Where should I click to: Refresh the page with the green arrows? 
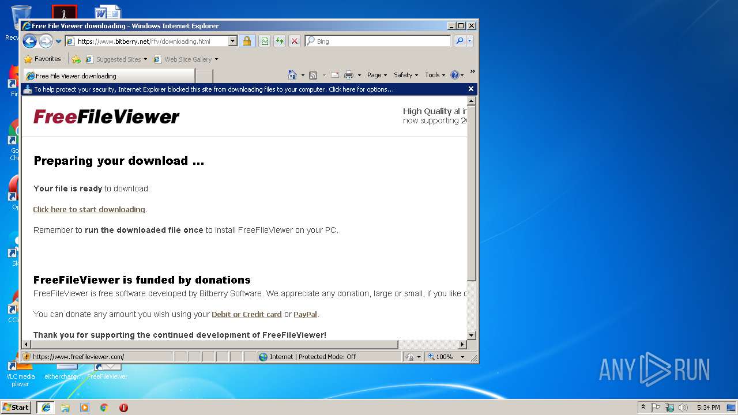pyautogui.click(x=279, y=41)
